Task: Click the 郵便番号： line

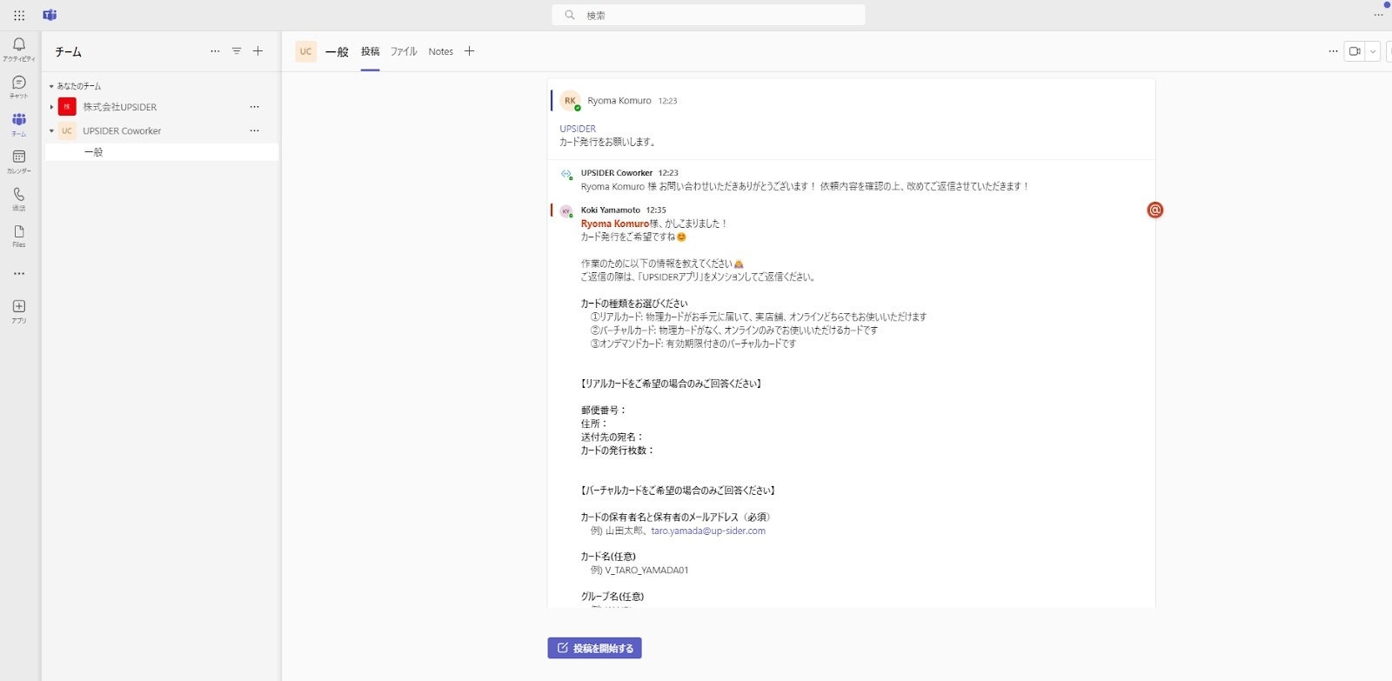Action: 604,411
